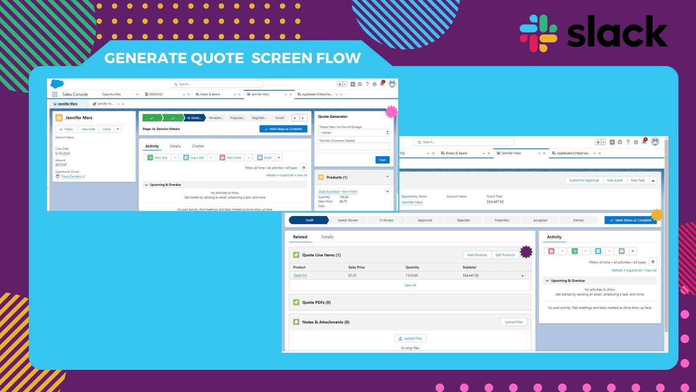Click the green Quote Line Items icon

(296, 255)
